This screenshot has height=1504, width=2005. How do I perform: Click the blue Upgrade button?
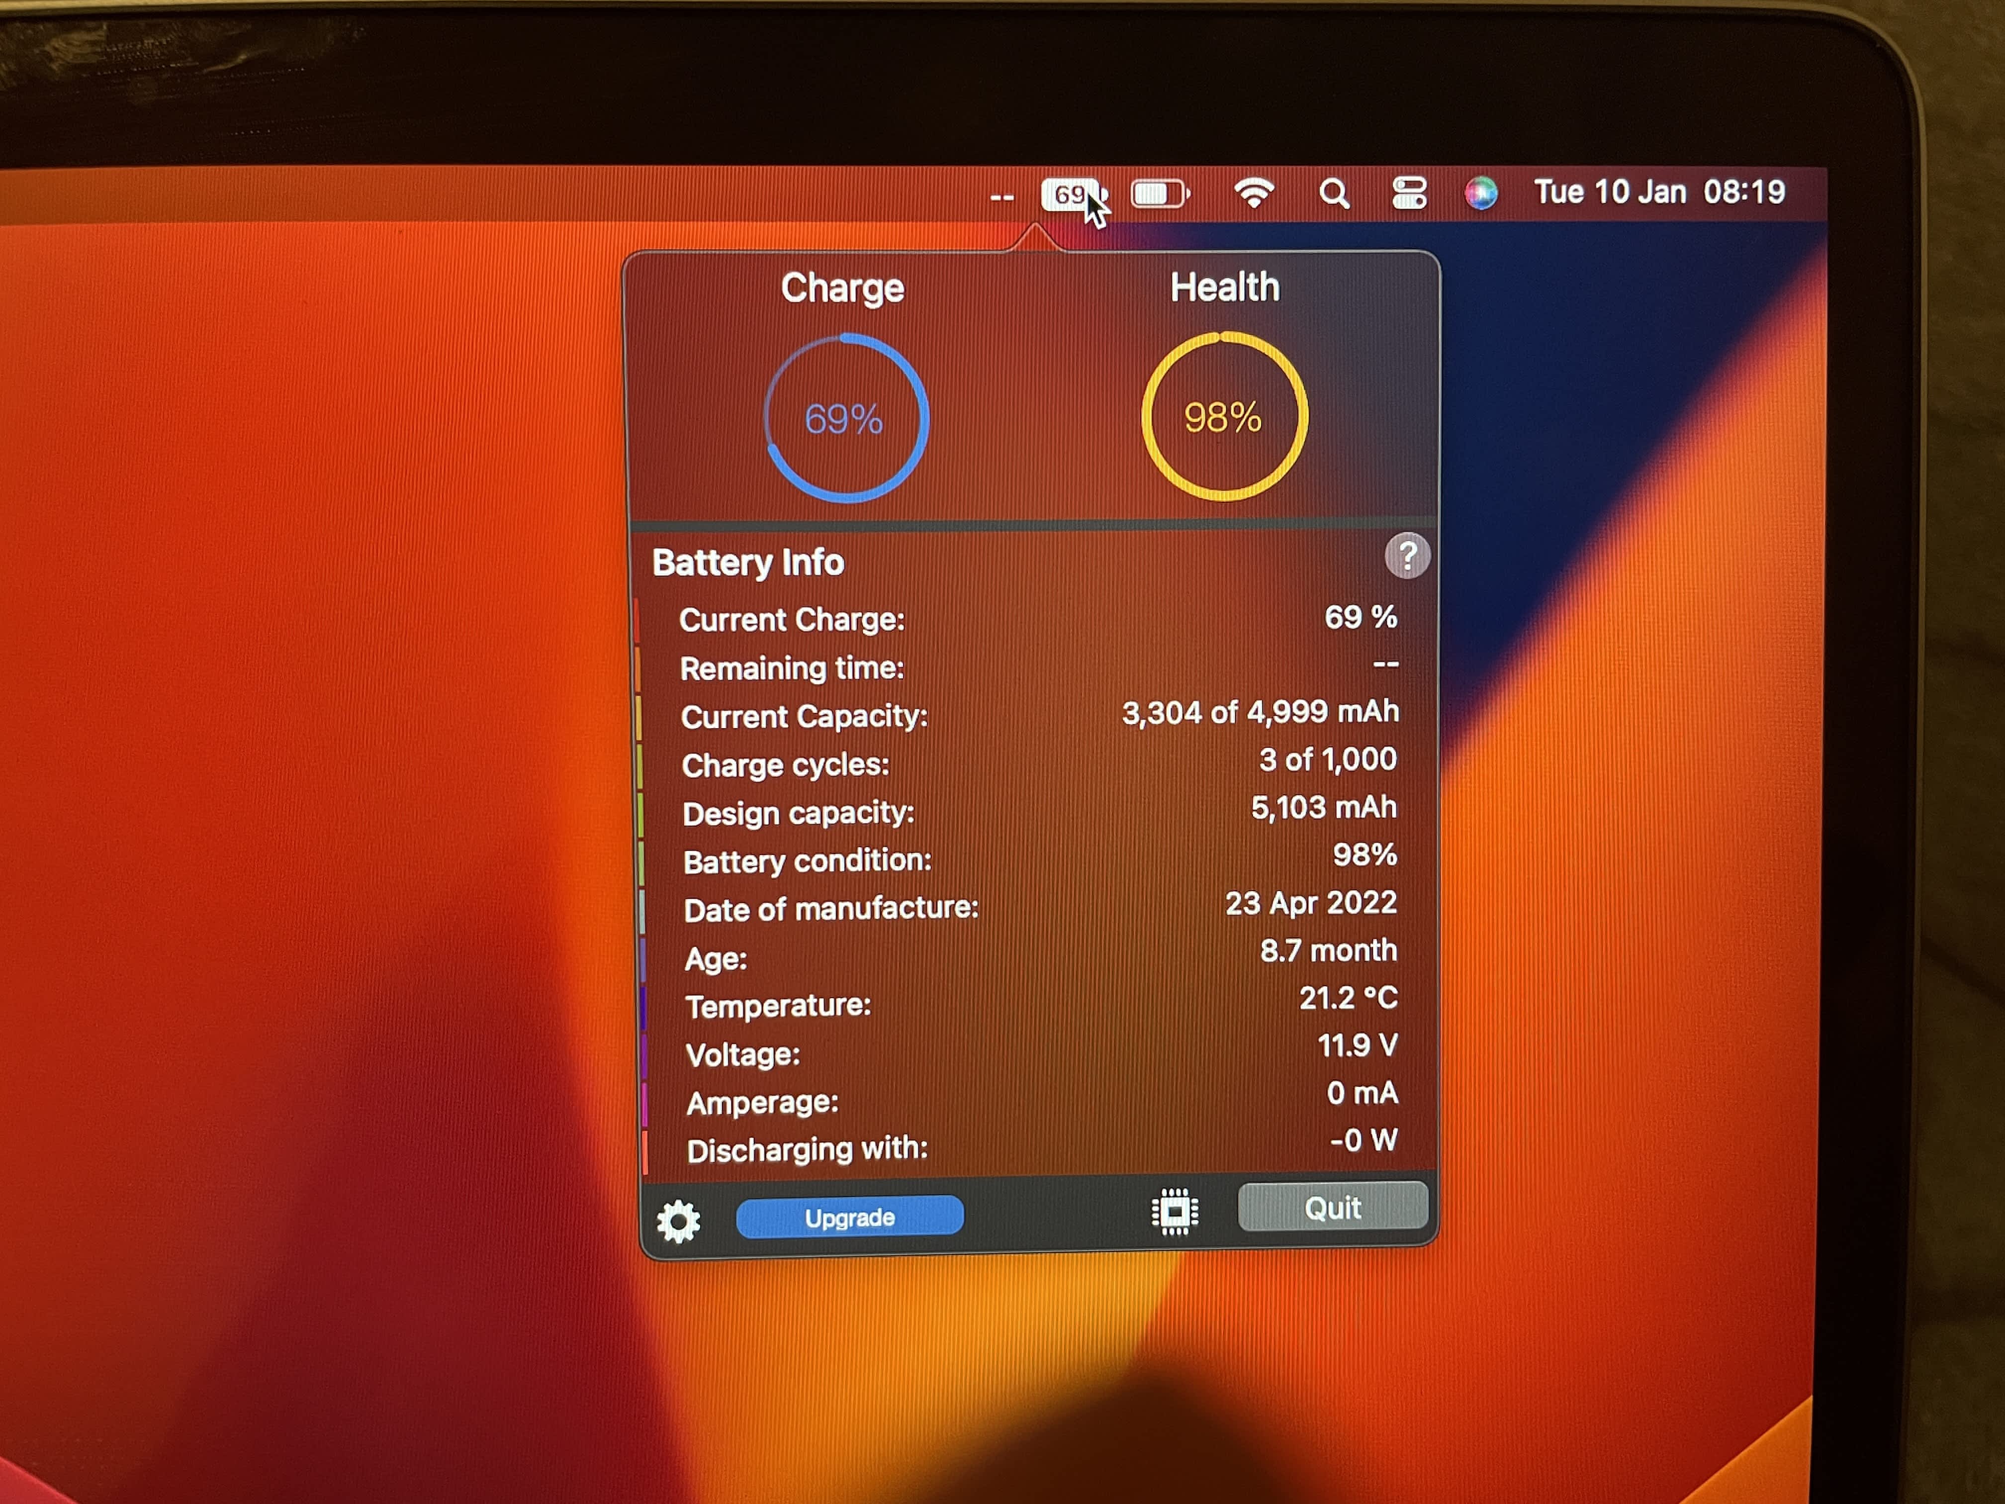pyautogui.click(x=849, y=1217)
